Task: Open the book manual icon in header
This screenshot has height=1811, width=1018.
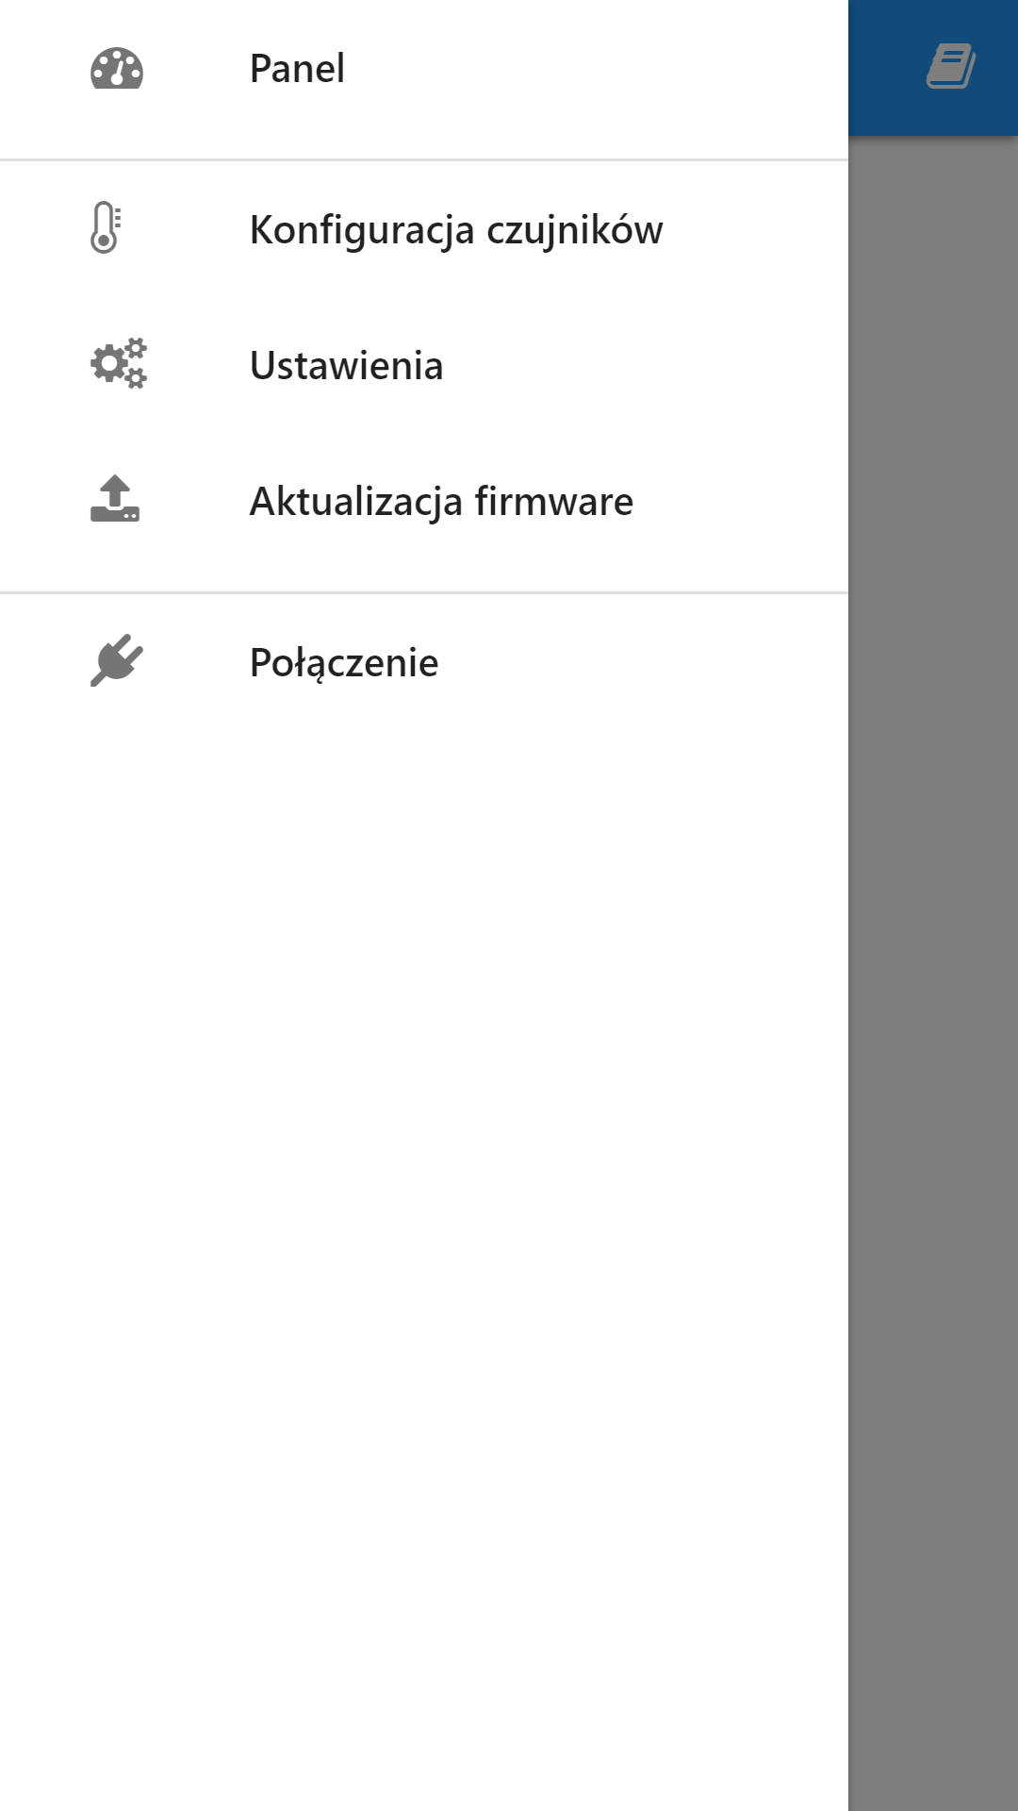Action: click(950, 67)
